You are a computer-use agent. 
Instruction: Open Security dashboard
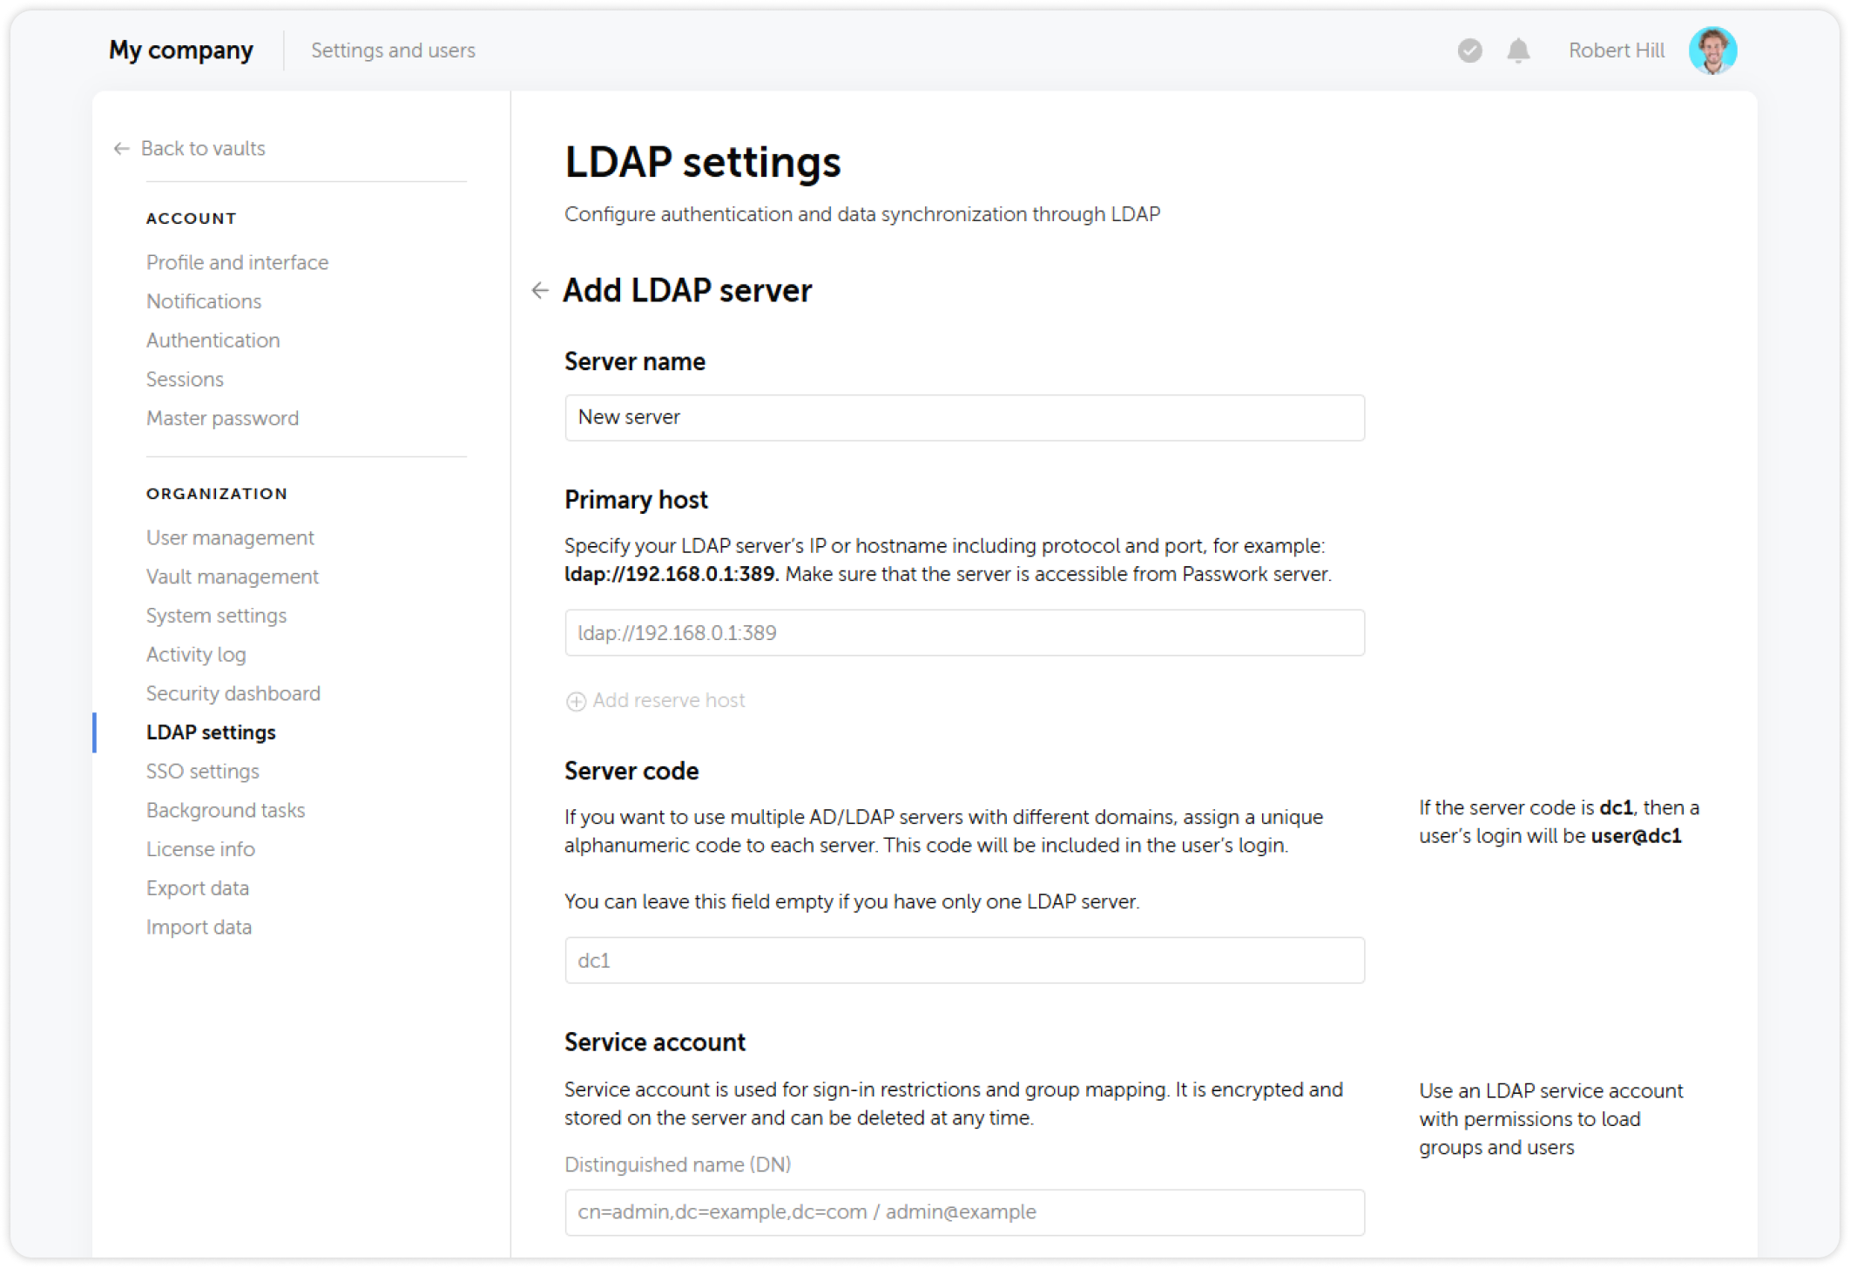coord(233,693)
